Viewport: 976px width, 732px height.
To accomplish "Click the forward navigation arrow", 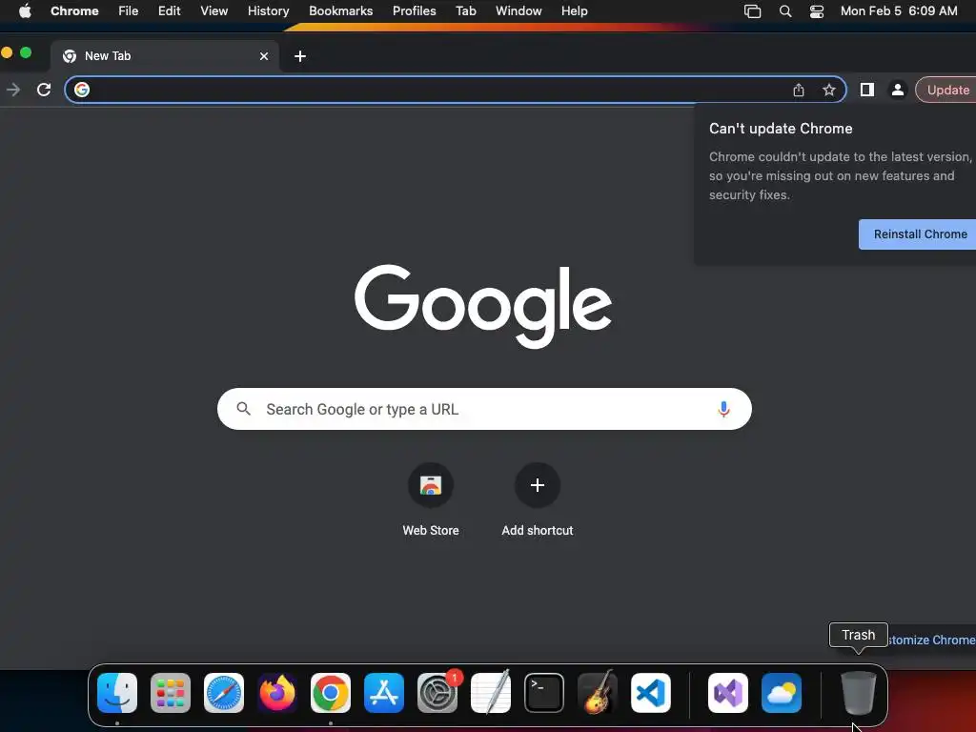I will [13, 90].
